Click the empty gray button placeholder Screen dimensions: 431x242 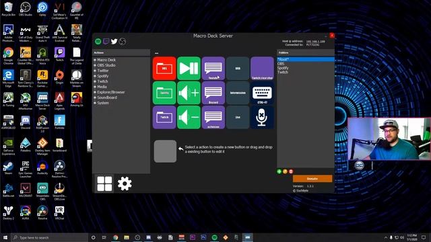[x=165, y=151]
